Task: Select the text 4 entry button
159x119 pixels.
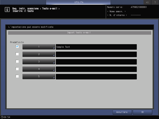Action: [39, 69]
